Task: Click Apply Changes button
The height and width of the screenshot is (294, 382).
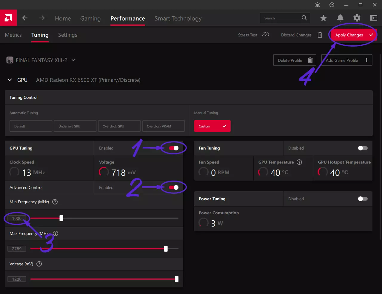Action: [x=353, y=35]
